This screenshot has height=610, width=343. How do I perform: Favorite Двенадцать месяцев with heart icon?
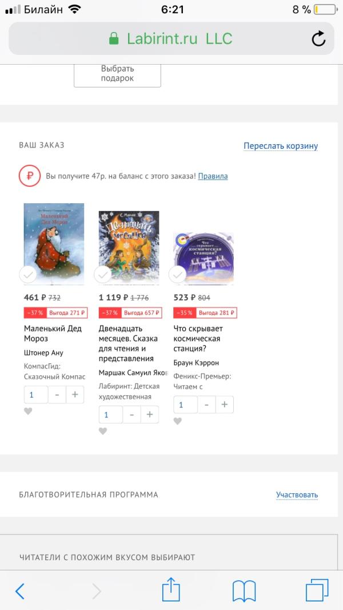[102, 431]
